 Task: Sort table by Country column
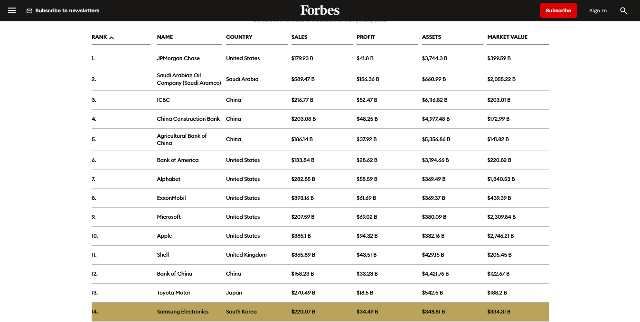239,37
